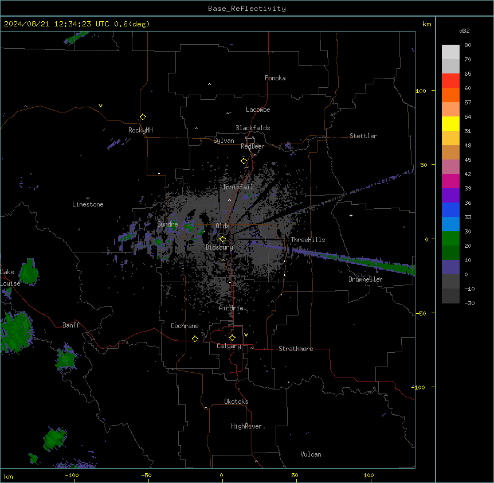Click the green radar echo beside Lake Louise

[29, 272]
